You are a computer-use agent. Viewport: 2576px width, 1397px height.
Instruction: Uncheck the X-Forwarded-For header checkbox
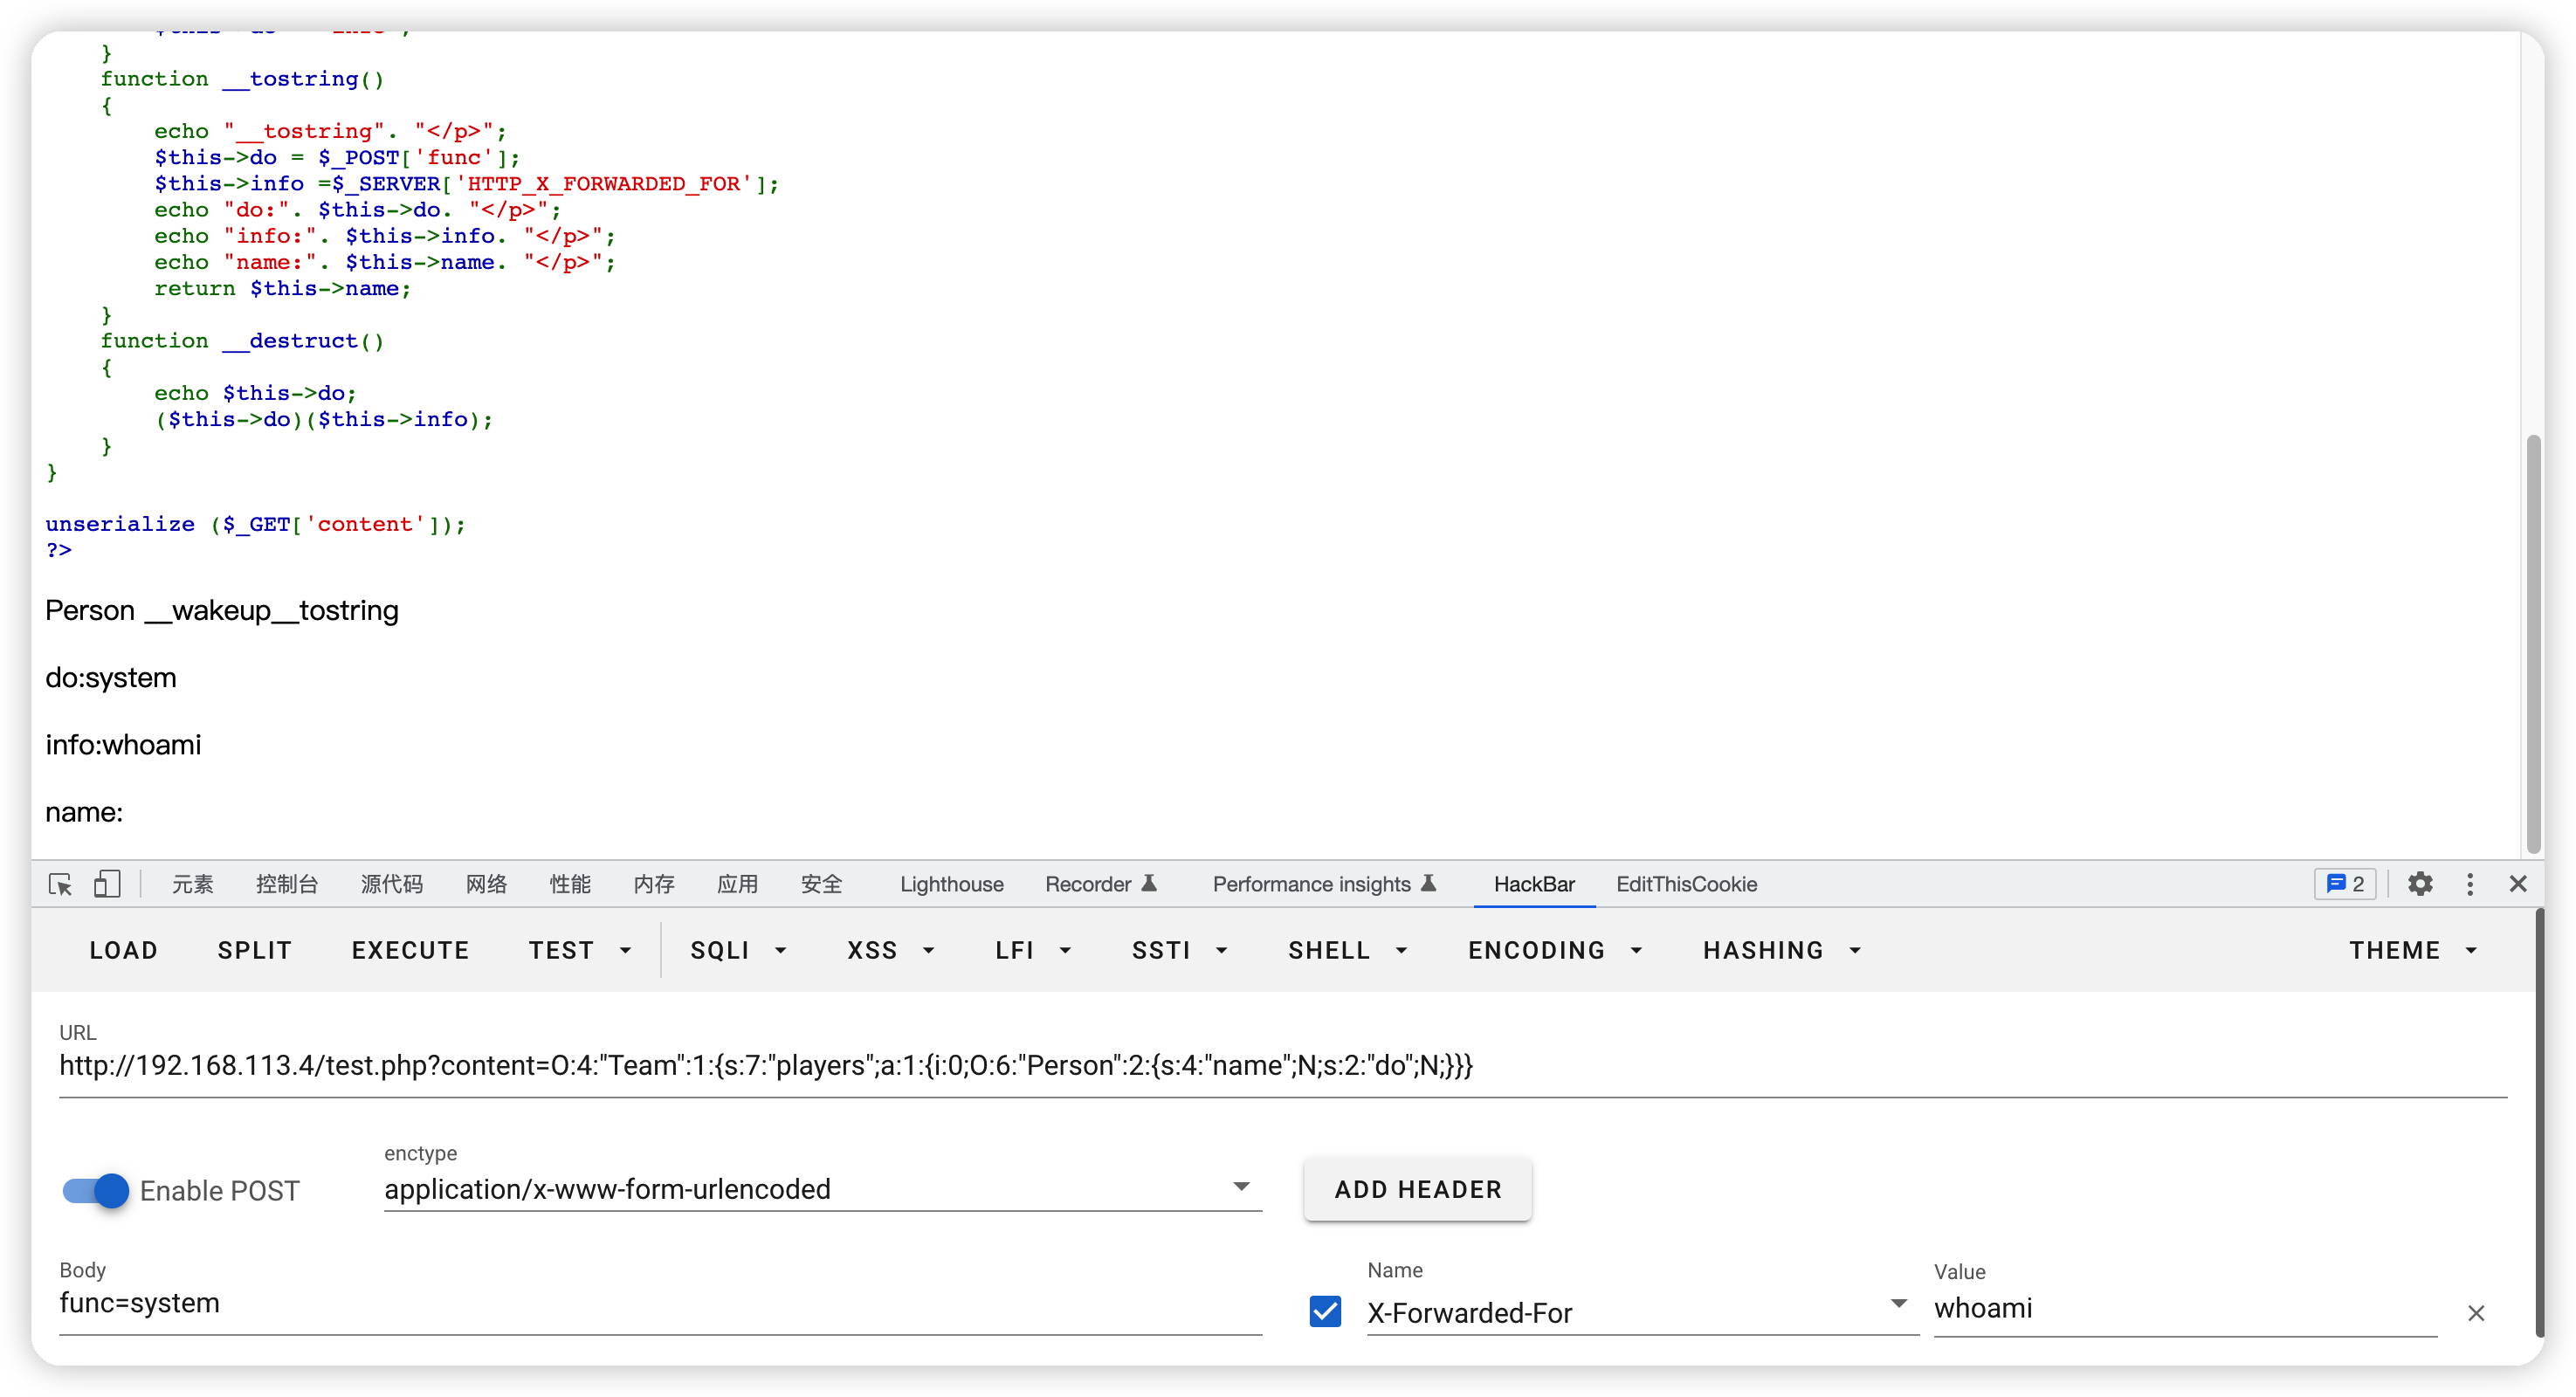[1325, 1311]
